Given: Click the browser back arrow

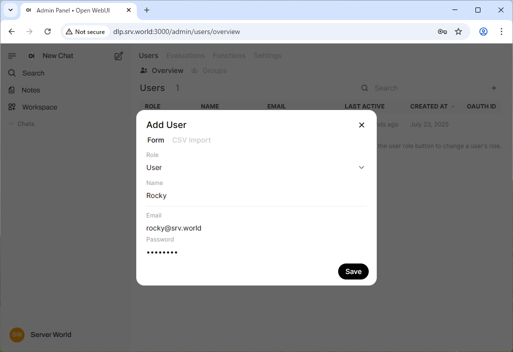Looking at the screenshot, I should coord(12,31).
